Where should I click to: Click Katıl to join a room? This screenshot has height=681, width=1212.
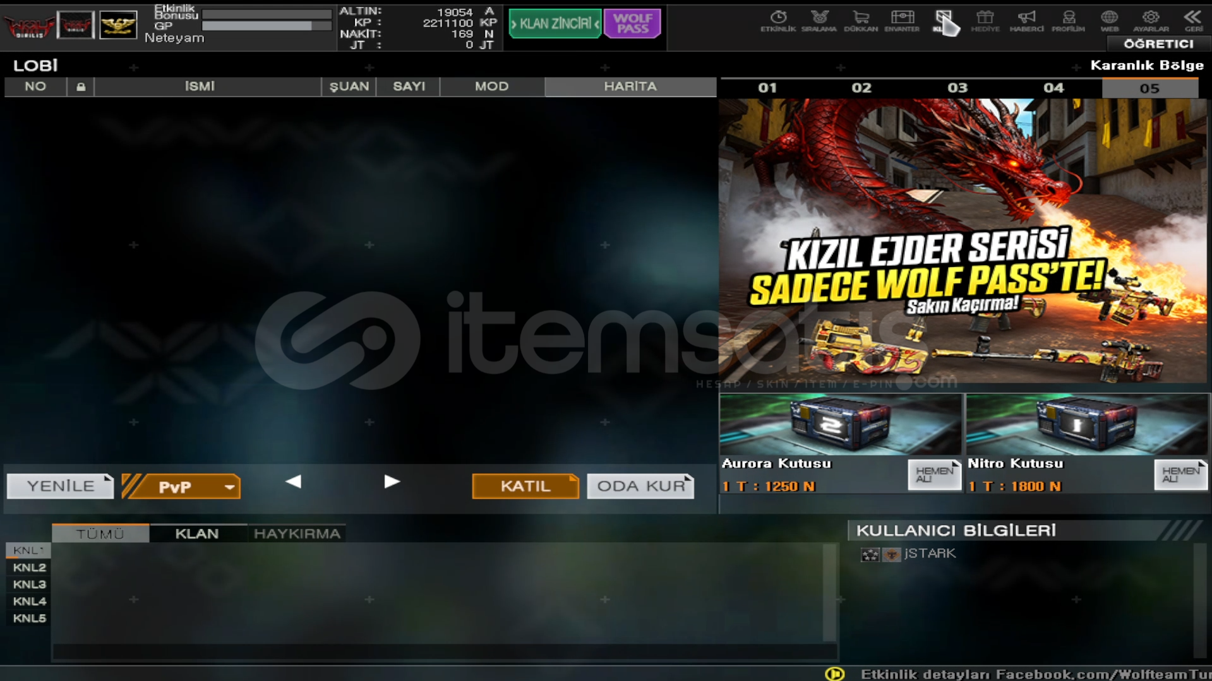(x=525, y=487)
